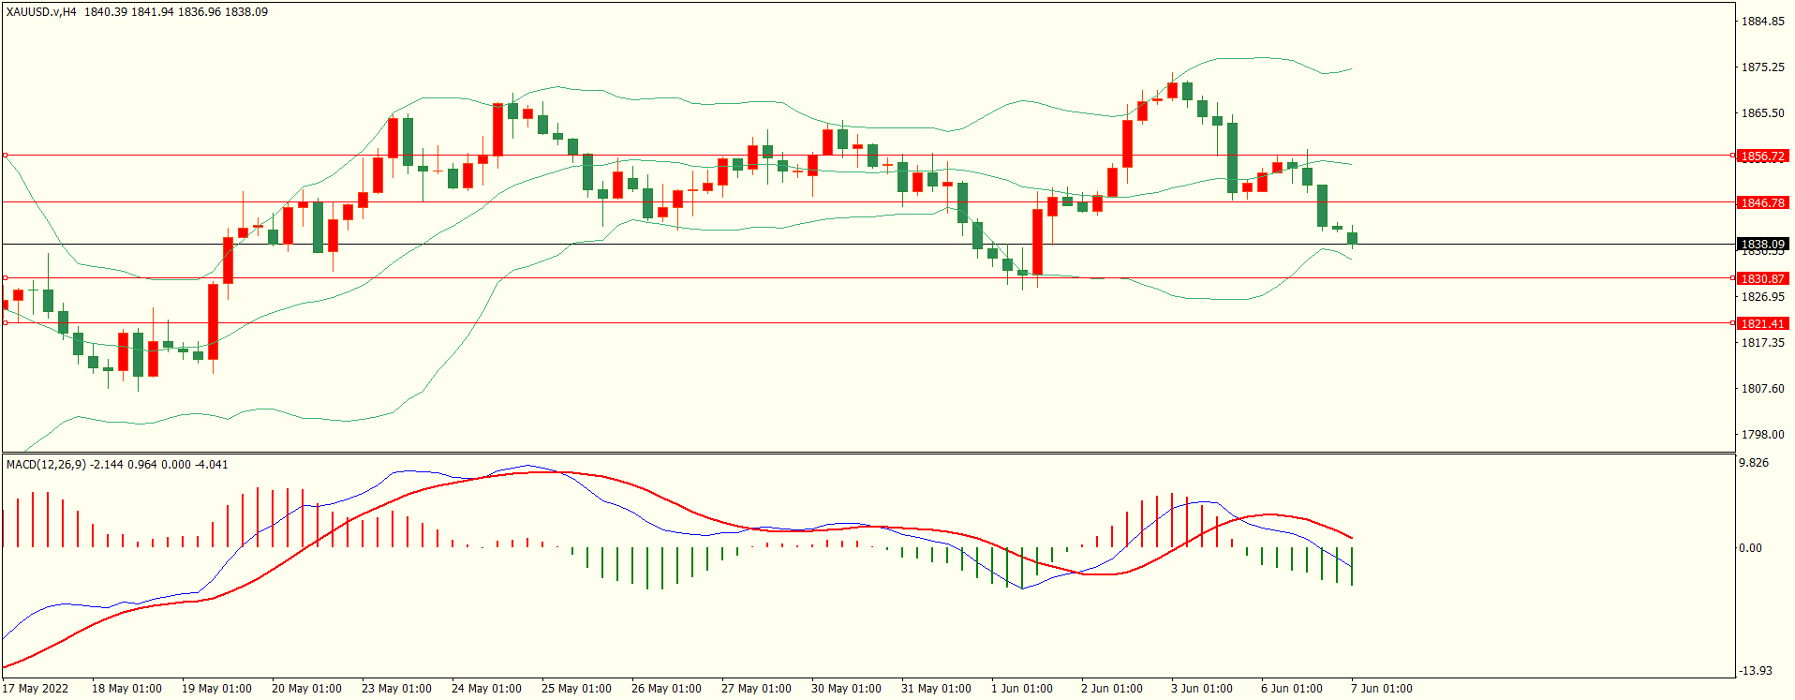Click the MACD(12,26,9) indicator label
The height and width of the screenshot is (700, 1795).
pos(46,464)
